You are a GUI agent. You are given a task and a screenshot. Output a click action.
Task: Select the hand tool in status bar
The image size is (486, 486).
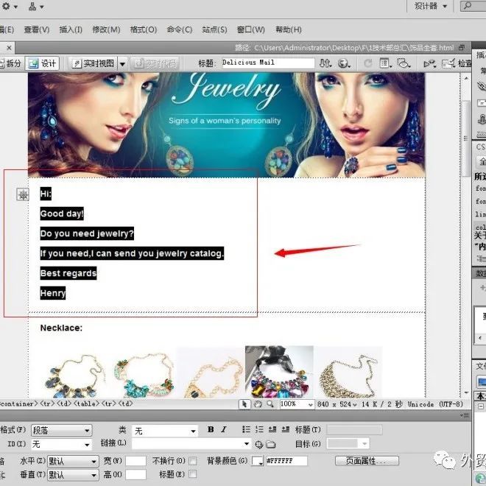click(258, 404)
